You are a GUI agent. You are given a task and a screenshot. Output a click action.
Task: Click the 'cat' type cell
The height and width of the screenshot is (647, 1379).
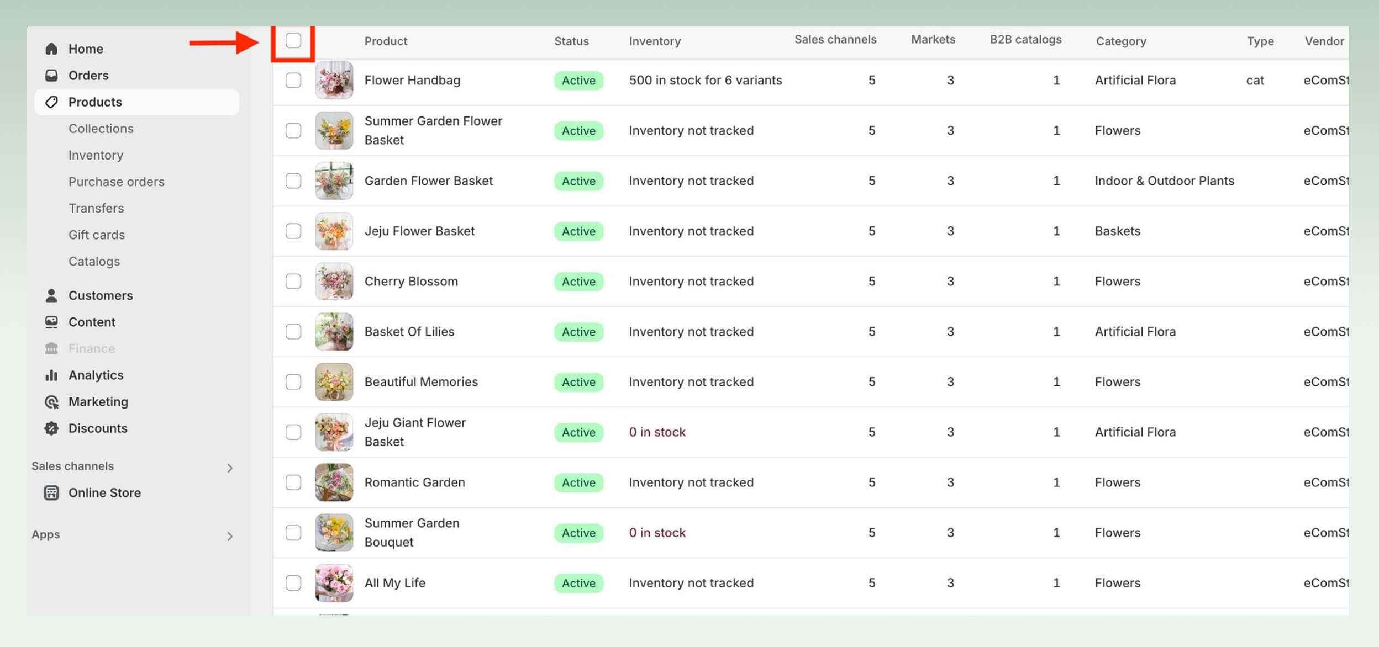(x=1255, y=80)
